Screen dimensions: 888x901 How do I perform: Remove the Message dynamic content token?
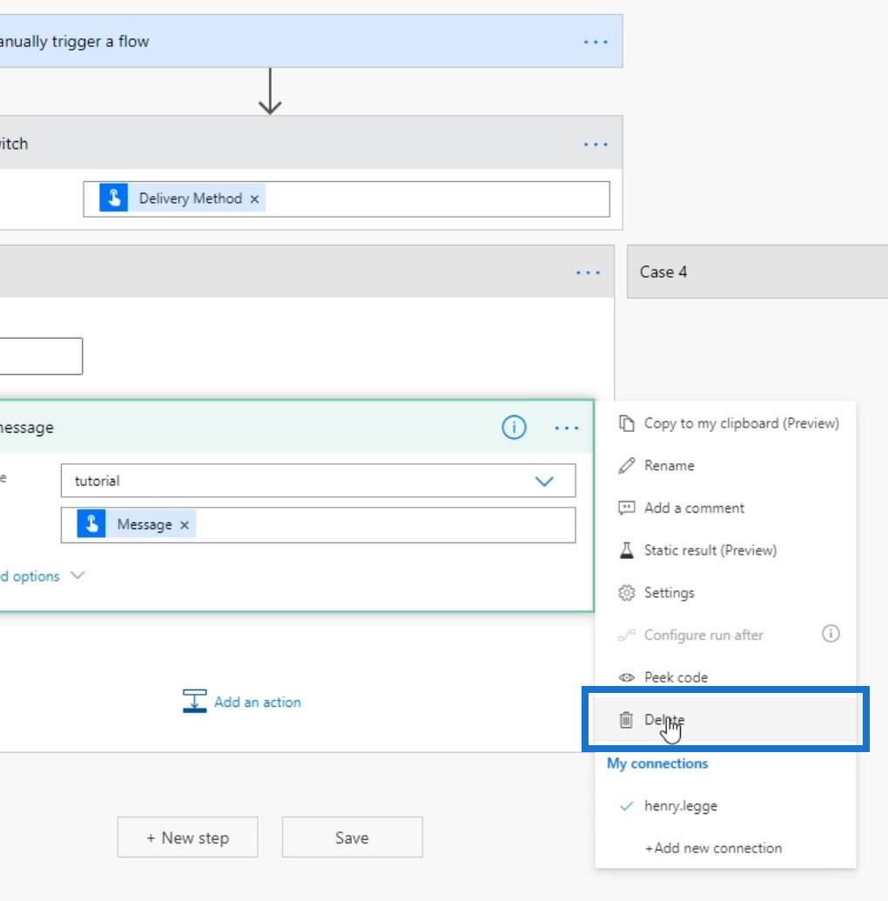(x=185, y=525)
